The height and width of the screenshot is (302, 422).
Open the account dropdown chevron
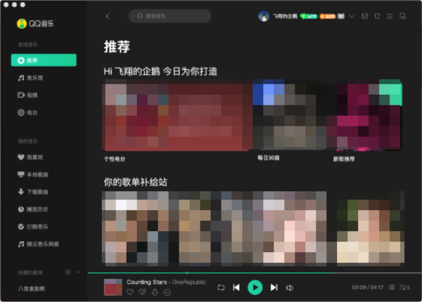[x=352, y=16]
